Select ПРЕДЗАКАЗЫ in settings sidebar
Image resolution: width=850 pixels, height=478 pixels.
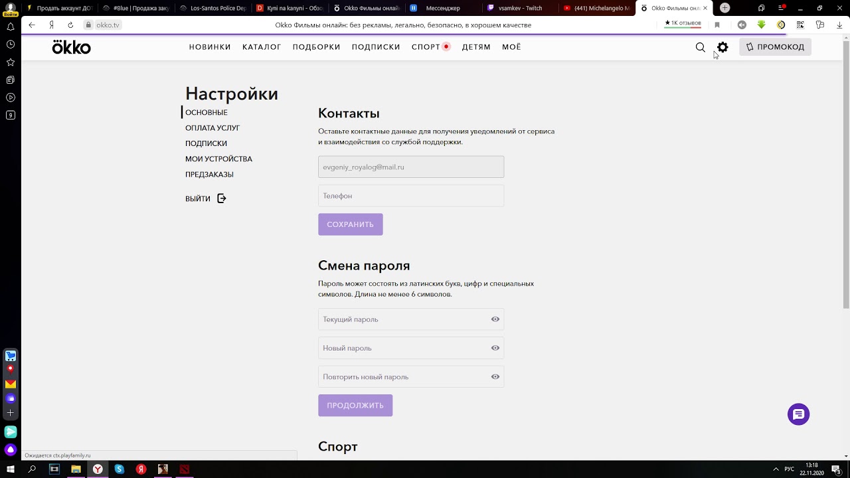[x=209, y=175]
